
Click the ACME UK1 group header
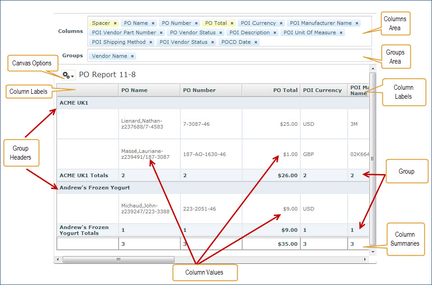click(74, 103)
